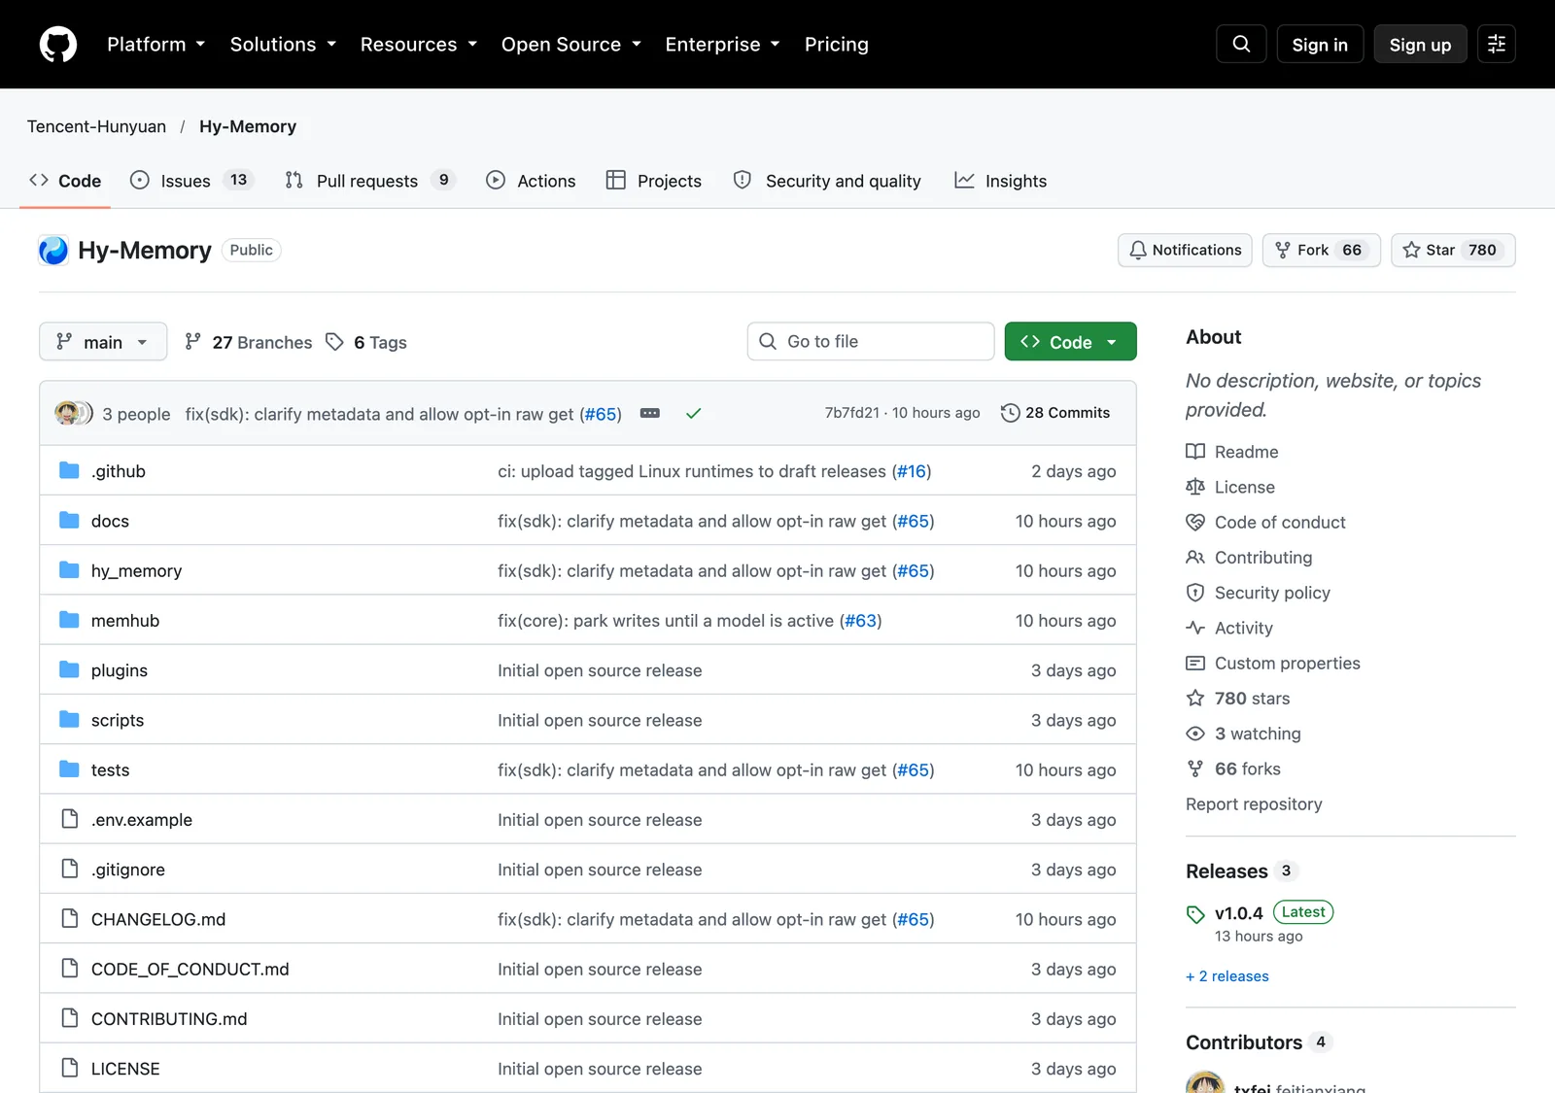Open the Tencent-Hunyuan owner link
Viewport: 1555px width, 1093px height.
point(96,126)
